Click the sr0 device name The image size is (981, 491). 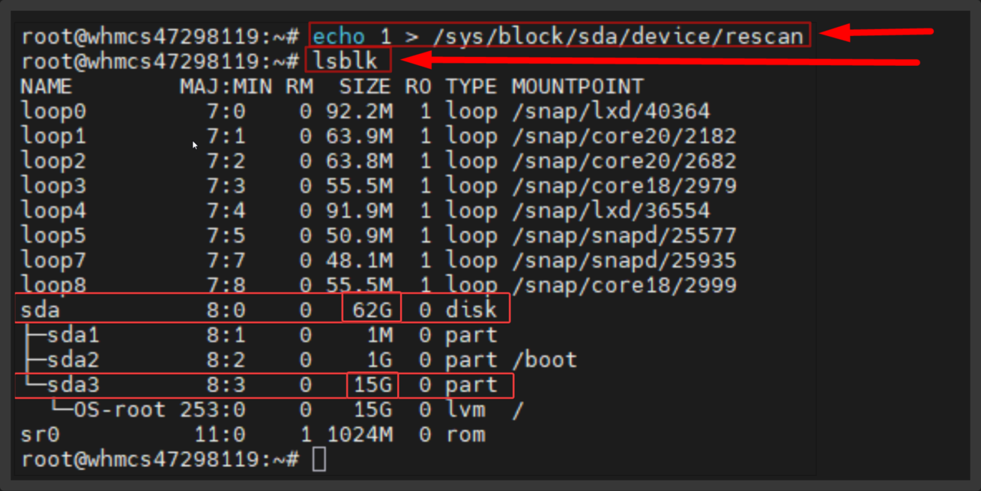coord(40,435)
